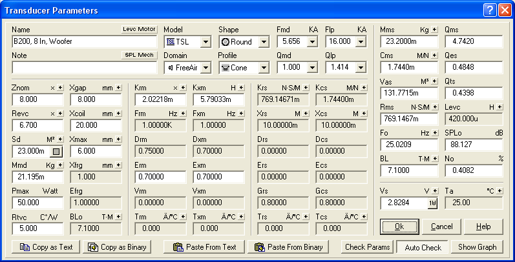
Task: Click the Revc unit stepper arrow
Action: [60, 113]
